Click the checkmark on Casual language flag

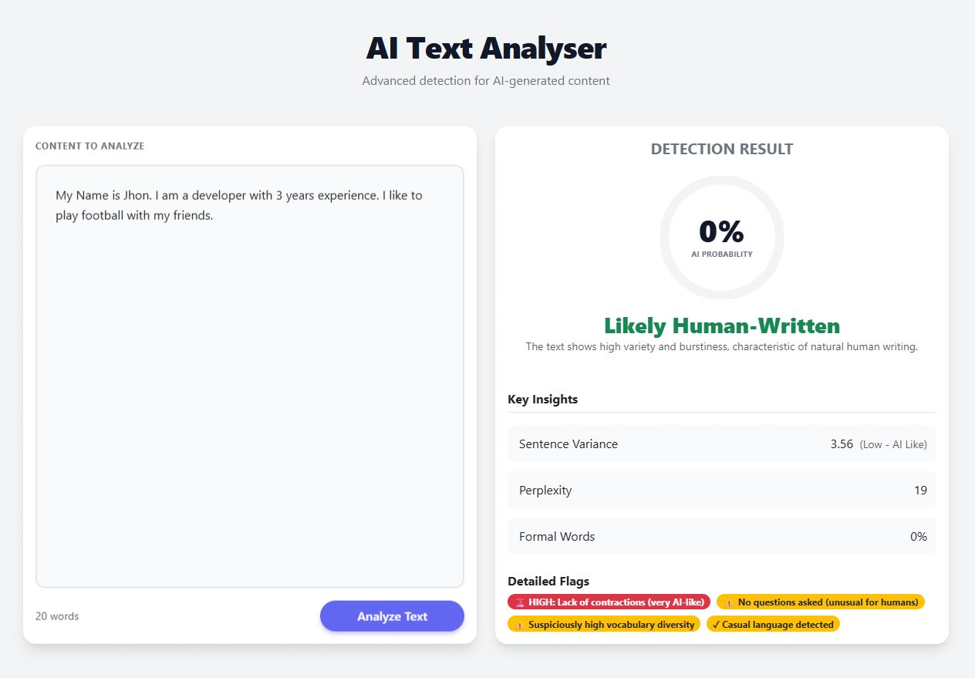[x=716, y=625]
